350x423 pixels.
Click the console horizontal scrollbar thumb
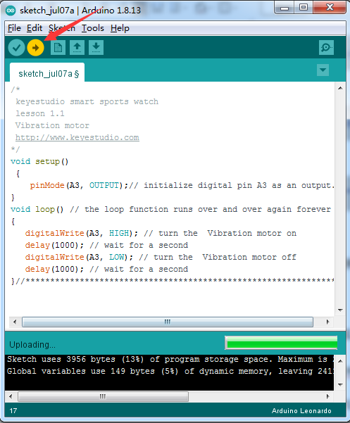(x=103, y=396)
